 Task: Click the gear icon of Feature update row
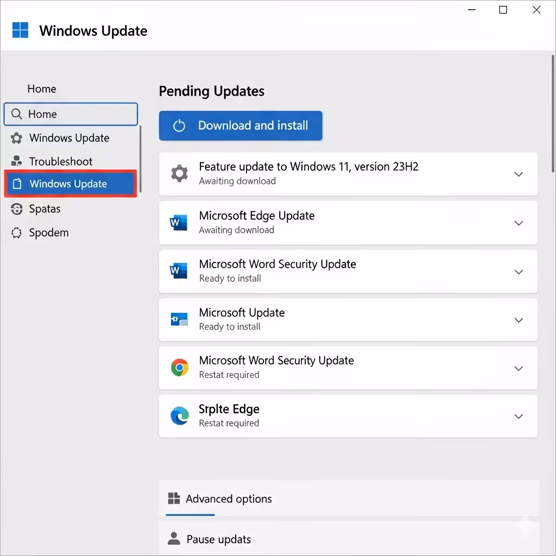179,174
